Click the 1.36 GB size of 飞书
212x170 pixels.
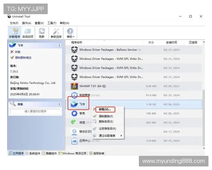pos(151,104)
